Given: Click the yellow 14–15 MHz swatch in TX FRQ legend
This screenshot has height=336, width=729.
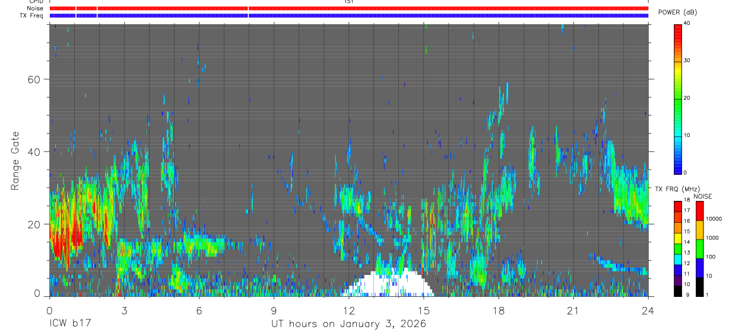Looking at the screenshot, I should point(677,238).
